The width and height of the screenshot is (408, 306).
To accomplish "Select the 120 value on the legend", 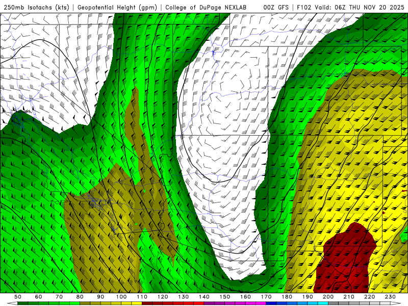I will point(163,297).
